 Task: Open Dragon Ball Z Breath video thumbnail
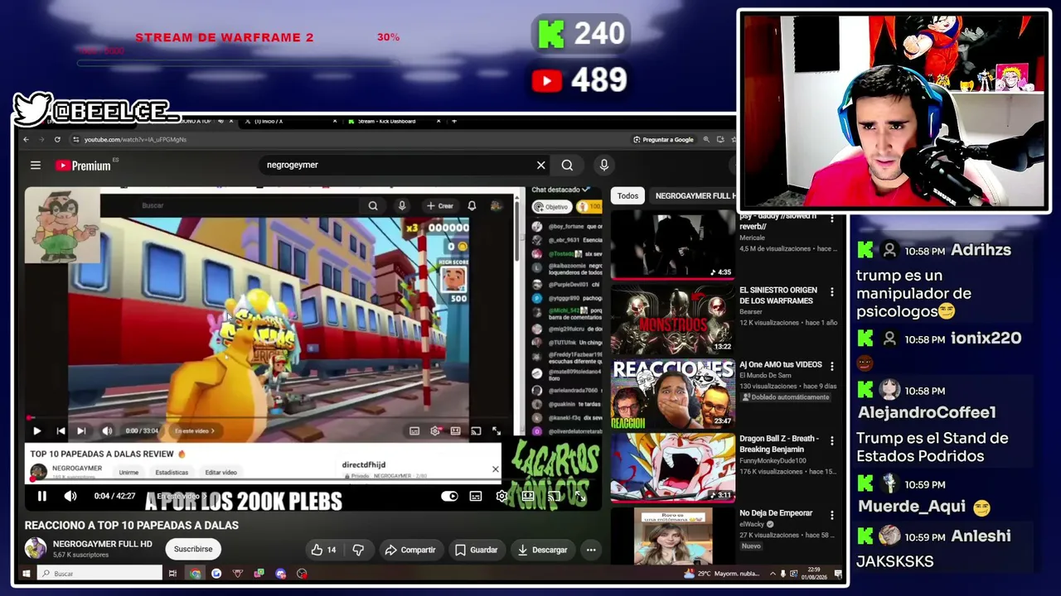[672, 468]
